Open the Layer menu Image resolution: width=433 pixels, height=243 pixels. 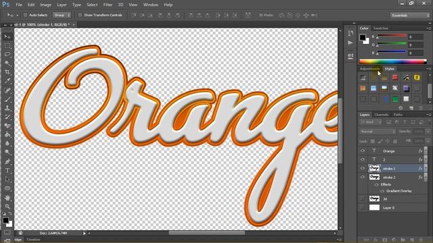click(x=62, y=5)
